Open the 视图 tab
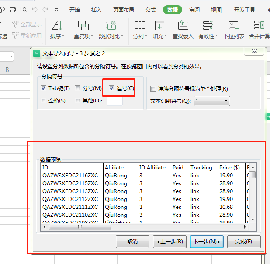This screenshot has width=270, height=264. point(216,10)
